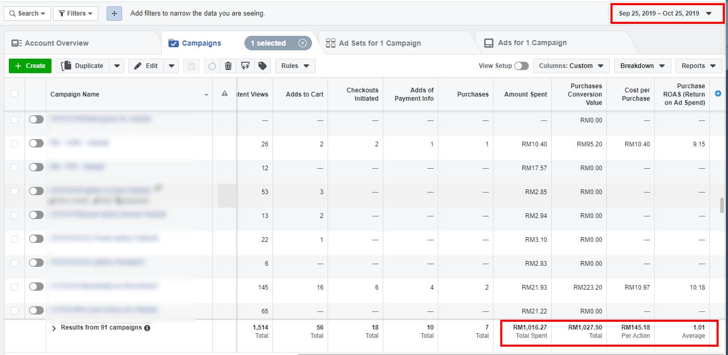Click the green Create button
Image resolution: width=728 pixels, height=355 pixels.
tap(30, 66)
